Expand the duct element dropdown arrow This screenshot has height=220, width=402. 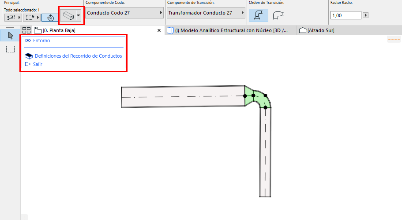click(x=79, y=15)
